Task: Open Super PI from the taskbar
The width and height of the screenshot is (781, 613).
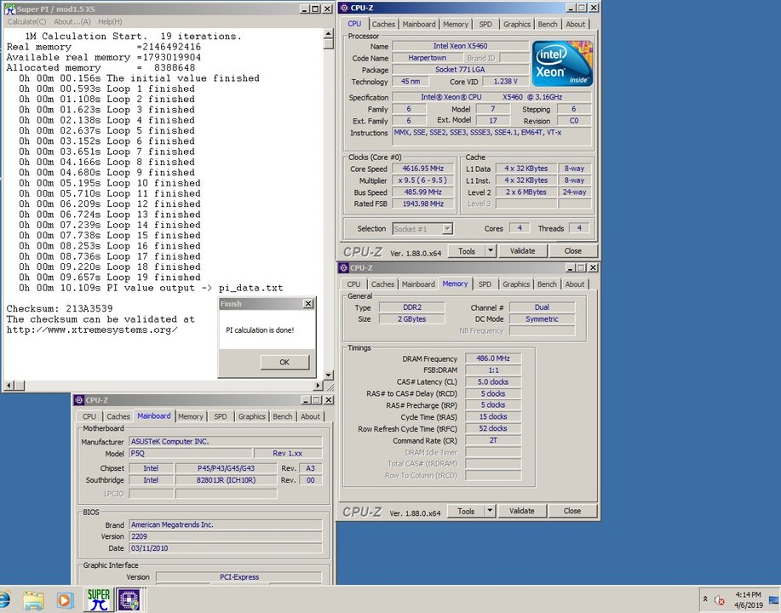Action: 98,599
